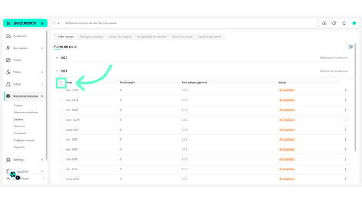Open the history clock icon
Image resolution: width=362 pixels, height=203 pixels.
[x=334, y=23]
